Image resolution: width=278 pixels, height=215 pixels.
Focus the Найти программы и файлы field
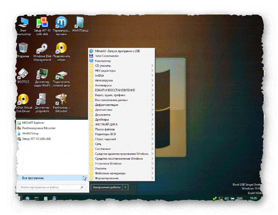click(52, 187)
